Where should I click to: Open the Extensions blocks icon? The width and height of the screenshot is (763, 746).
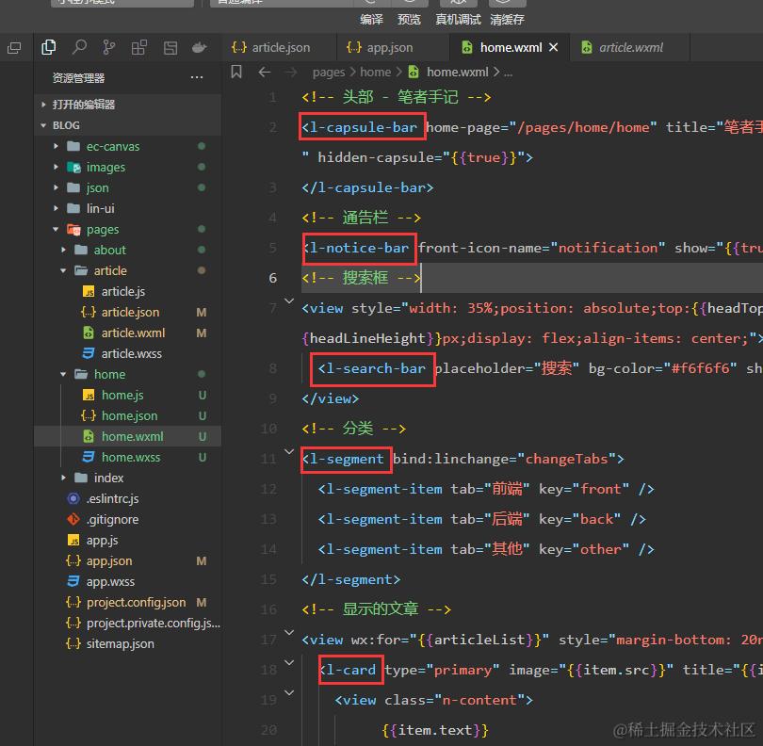click(x=139, y=47)
